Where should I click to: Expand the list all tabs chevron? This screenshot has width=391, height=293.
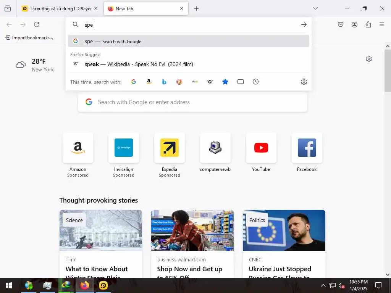point(315,8)
